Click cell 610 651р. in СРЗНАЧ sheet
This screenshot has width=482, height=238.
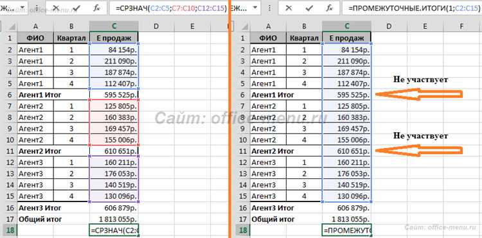click(x=114, y=151)
